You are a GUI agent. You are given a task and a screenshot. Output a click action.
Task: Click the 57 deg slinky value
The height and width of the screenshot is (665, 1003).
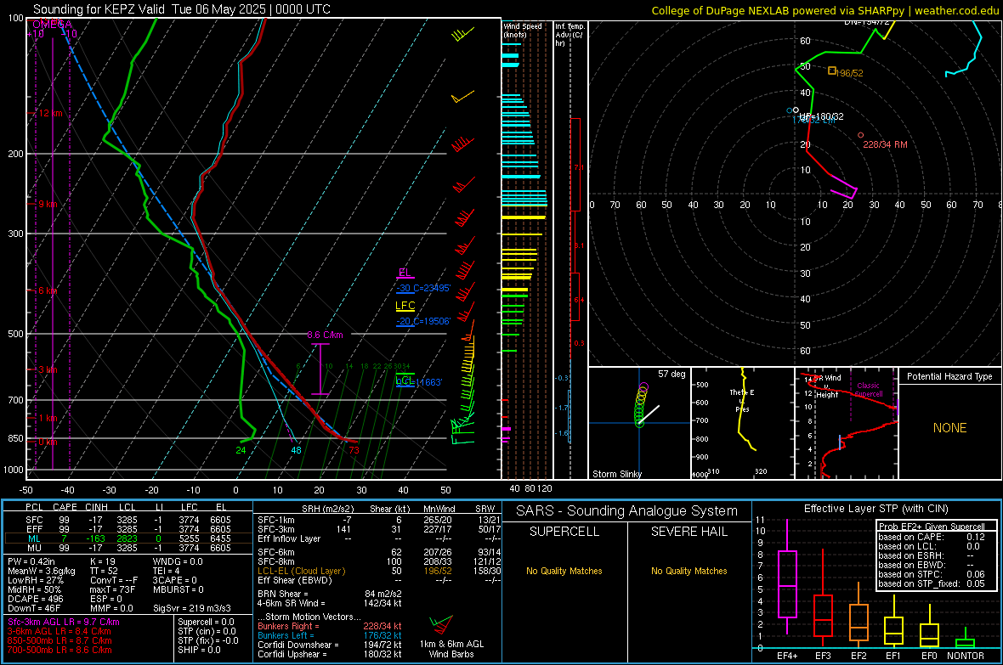tap(671, 374)
